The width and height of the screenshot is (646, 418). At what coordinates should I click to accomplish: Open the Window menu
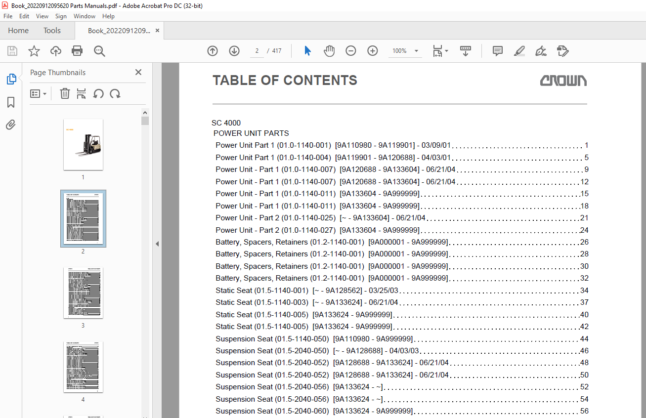coord(85,16)
